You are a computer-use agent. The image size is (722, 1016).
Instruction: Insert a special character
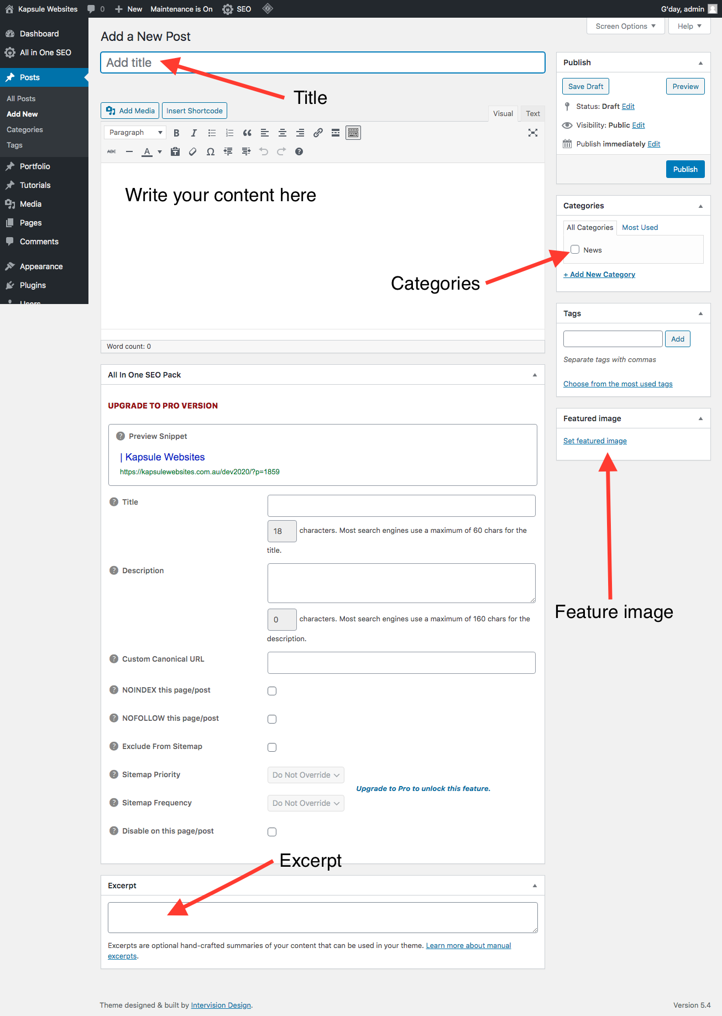tap(210, 151)
